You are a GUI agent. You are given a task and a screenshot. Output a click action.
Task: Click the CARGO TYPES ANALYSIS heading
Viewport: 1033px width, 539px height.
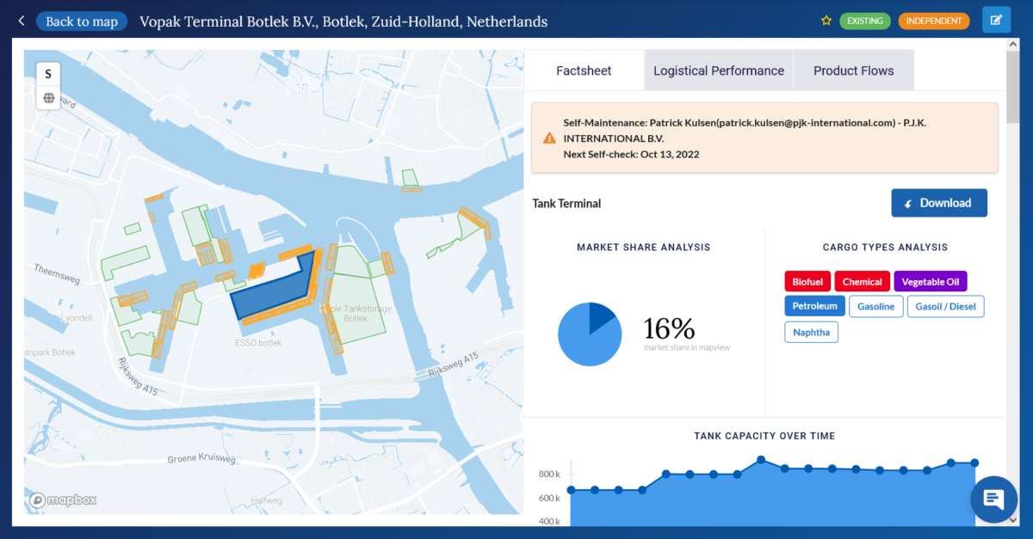click(x=885, y=248)
